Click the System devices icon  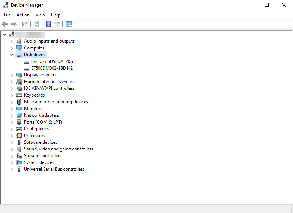click(19, 162)
